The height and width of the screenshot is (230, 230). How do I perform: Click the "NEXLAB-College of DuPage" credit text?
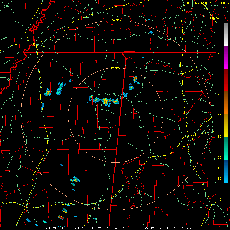pyautogui.click(x=205, y=3)
